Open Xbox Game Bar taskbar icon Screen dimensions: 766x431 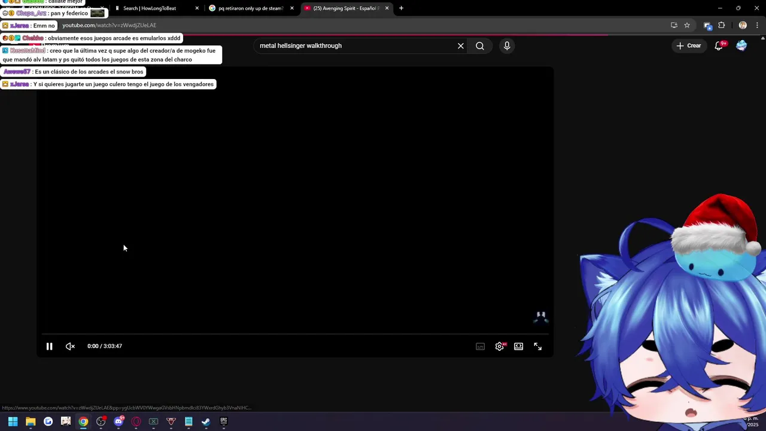click(153, 421)
